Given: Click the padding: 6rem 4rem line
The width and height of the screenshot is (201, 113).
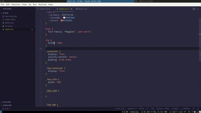Looking at the screenshot, I should point(60,60).
